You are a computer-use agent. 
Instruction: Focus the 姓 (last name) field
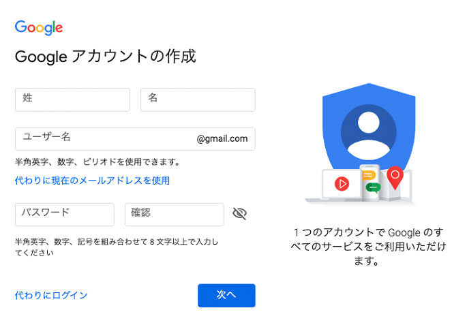coord(72,99)
